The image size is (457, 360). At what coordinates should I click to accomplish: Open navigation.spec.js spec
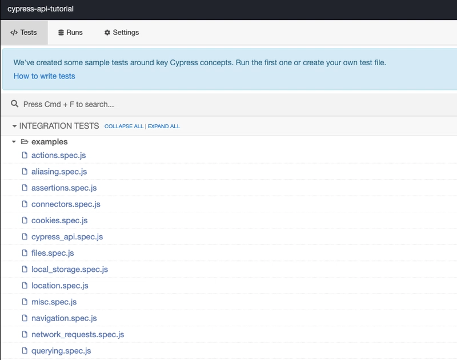64,318
